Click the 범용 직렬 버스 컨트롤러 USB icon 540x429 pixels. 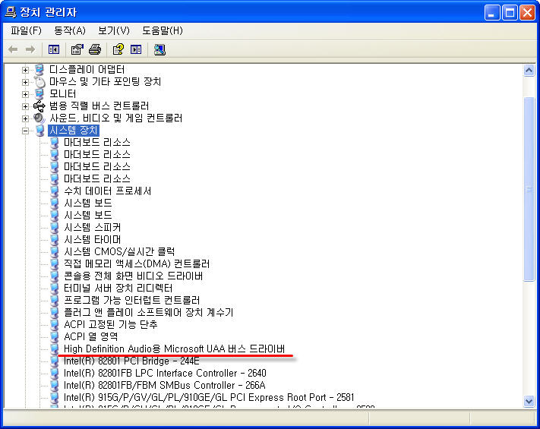pos(39,106)
